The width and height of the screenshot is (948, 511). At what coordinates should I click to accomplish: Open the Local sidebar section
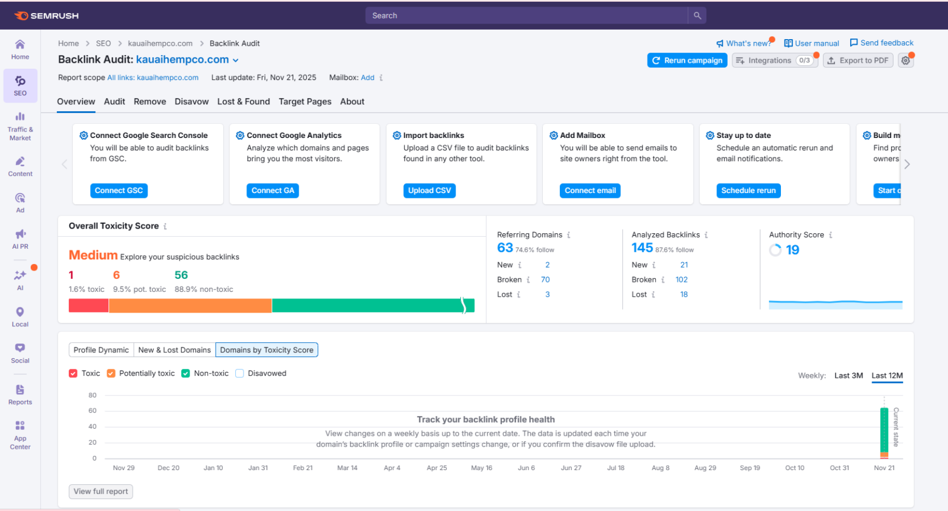pos(20,317)
